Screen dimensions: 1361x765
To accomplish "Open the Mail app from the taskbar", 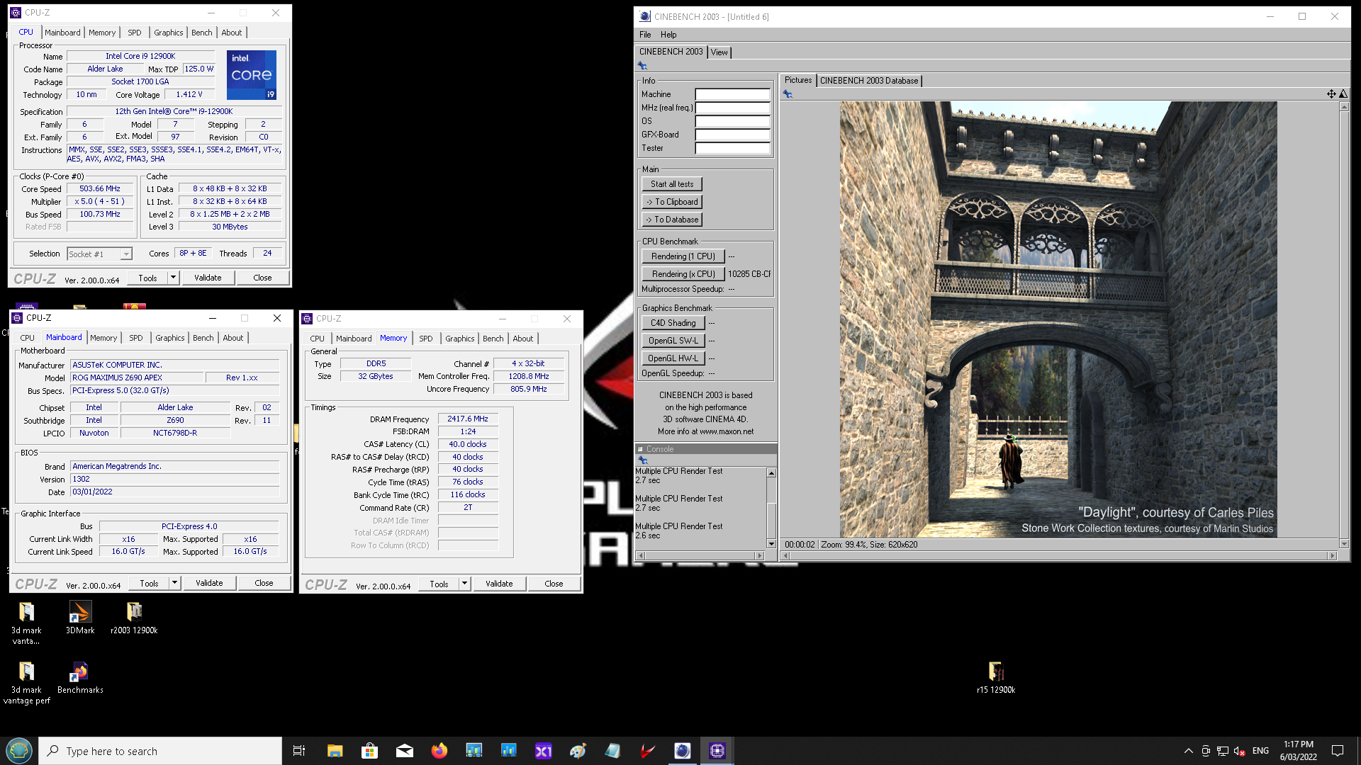I will 405,751.
